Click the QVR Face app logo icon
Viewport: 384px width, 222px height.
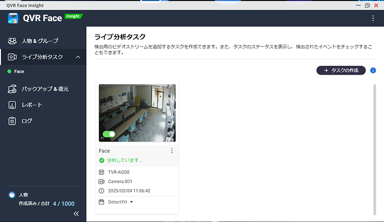tap(13, 18)
